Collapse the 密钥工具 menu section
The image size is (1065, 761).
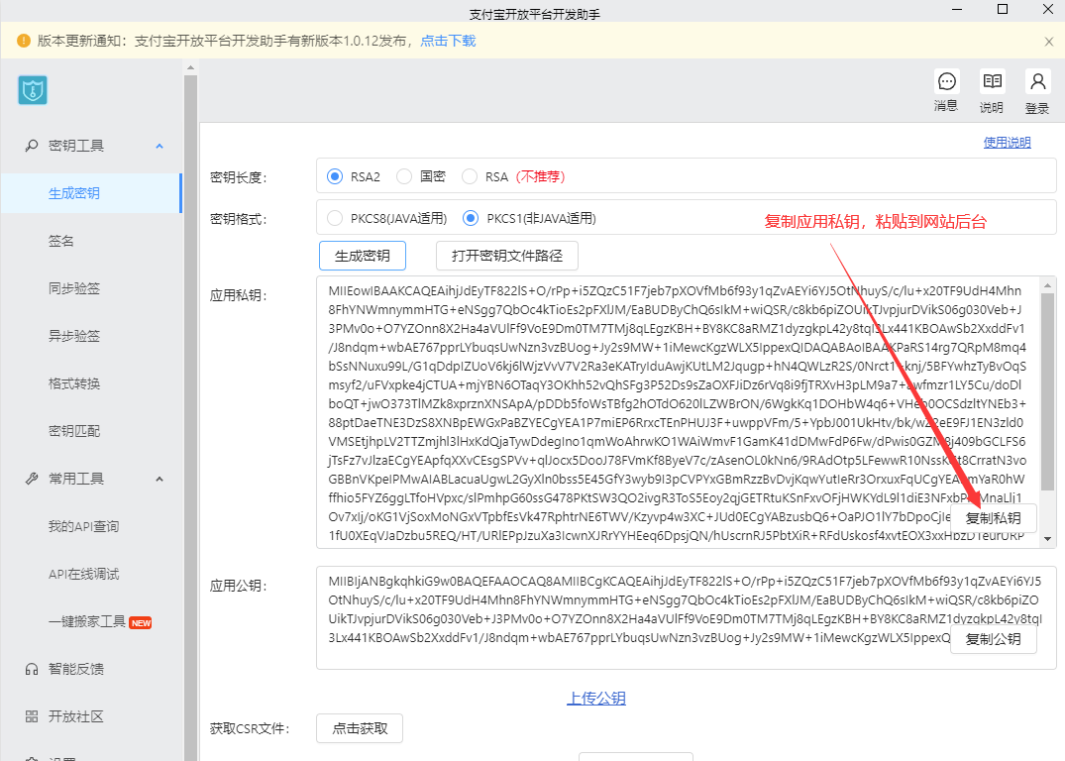pyautogui.click(x=160, y=146)
